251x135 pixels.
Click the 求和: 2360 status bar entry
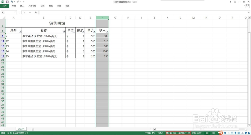click(197, 133)
